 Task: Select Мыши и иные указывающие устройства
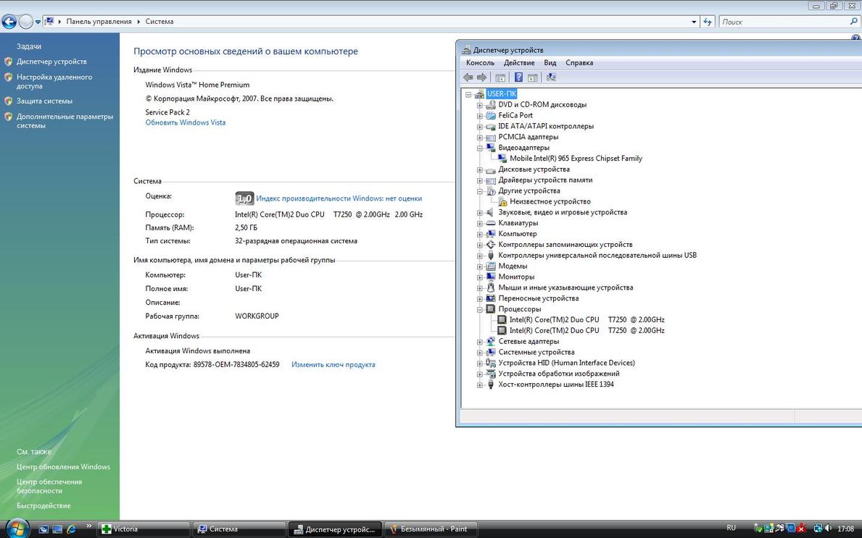click(565, 287)
